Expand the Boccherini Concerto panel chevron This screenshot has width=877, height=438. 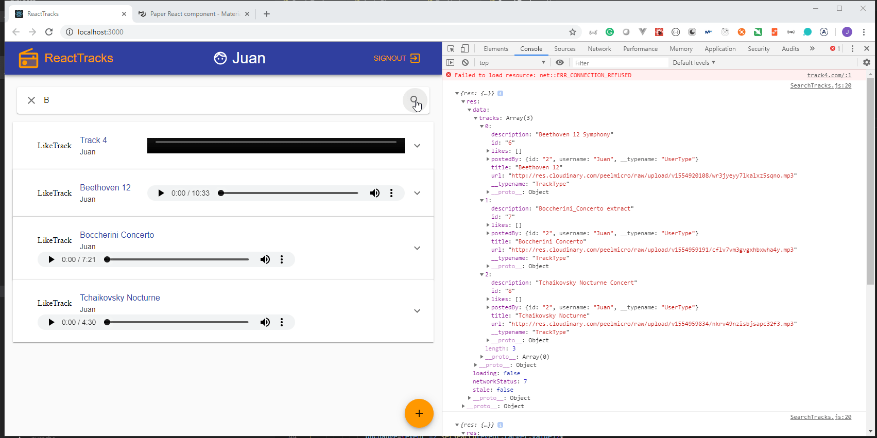click(417, 248)
